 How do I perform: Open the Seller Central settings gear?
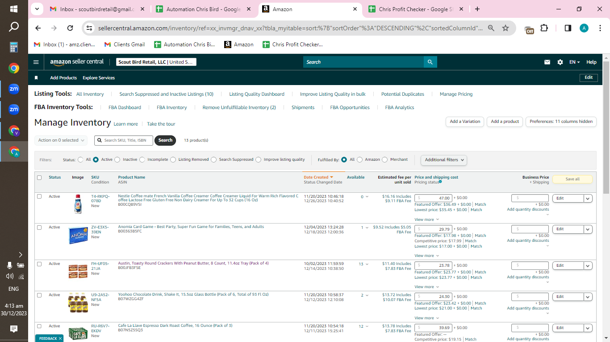tap(560, 62)
